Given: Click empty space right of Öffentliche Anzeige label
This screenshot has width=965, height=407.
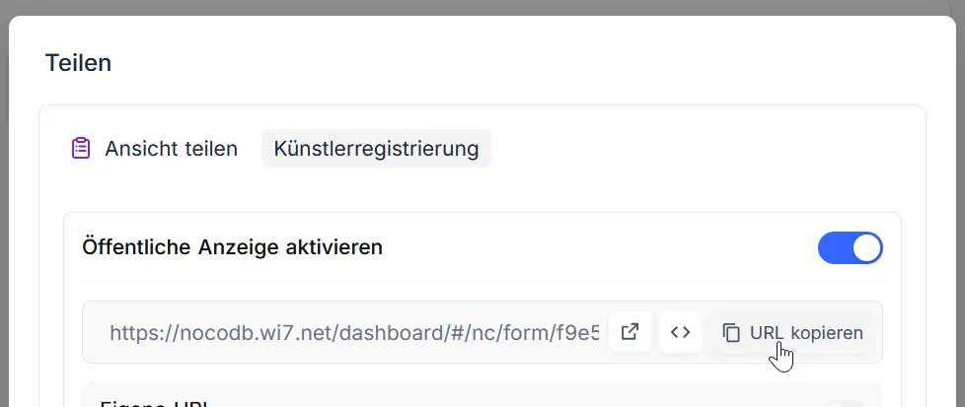Looking at the screenshot, I should pyautogui.click(x=592, y=247).
